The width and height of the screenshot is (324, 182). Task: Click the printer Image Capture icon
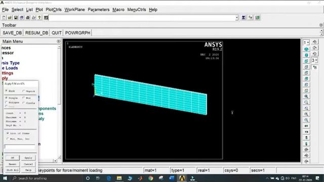pos(28,18)
